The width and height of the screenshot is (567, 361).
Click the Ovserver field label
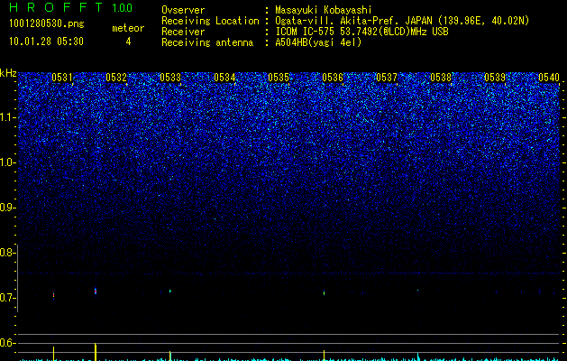(x=183, y=10)
